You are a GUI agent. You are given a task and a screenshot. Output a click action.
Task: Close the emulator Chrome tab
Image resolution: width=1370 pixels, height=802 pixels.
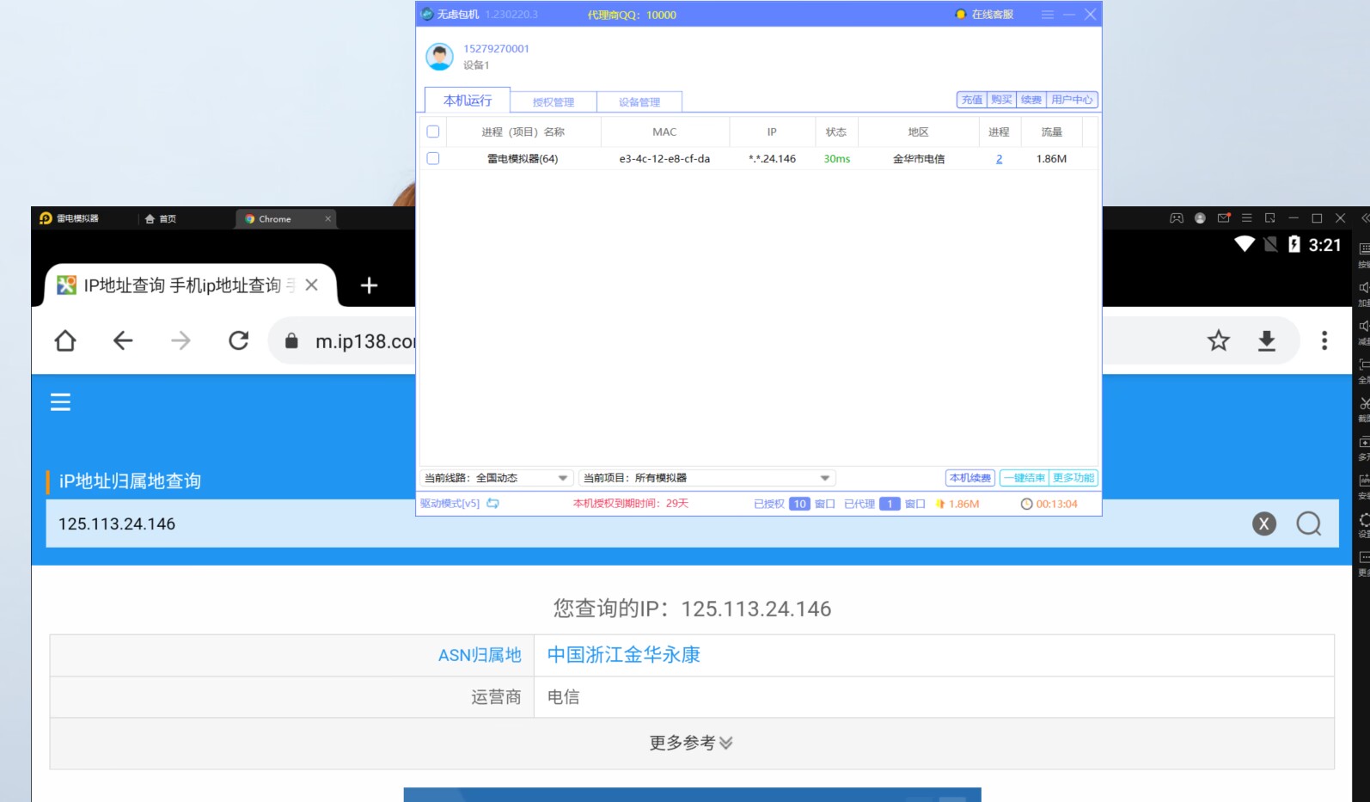pyautogui.click(x=327, y=219)
